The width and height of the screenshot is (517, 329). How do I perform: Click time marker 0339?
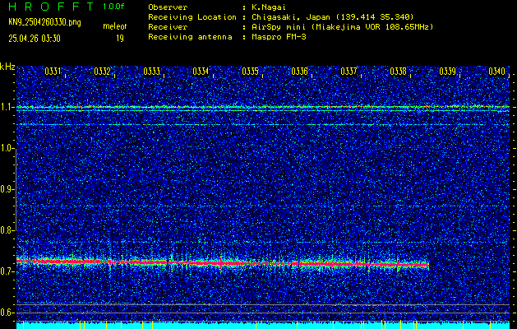[448, 72]
